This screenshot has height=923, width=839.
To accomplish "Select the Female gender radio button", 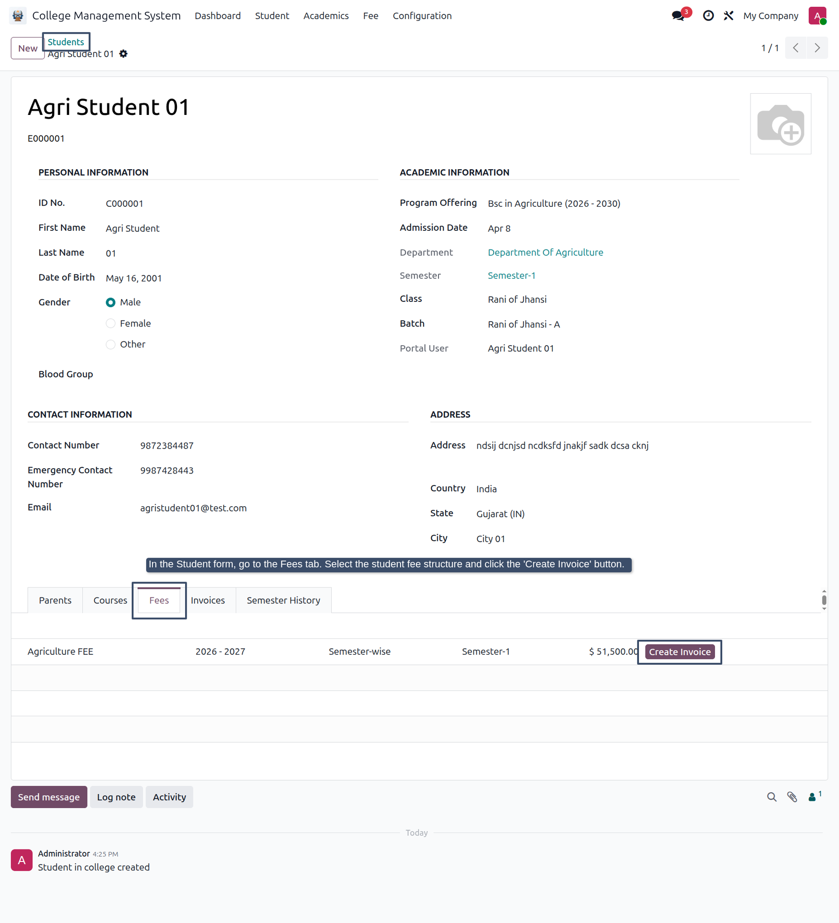I will click(111, 324).
